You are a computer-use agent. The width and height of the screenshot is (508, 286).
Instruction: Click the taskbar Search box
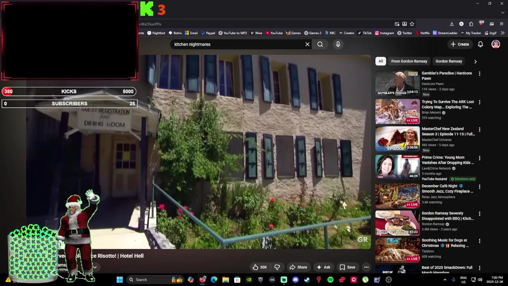(x=155, y=280)
